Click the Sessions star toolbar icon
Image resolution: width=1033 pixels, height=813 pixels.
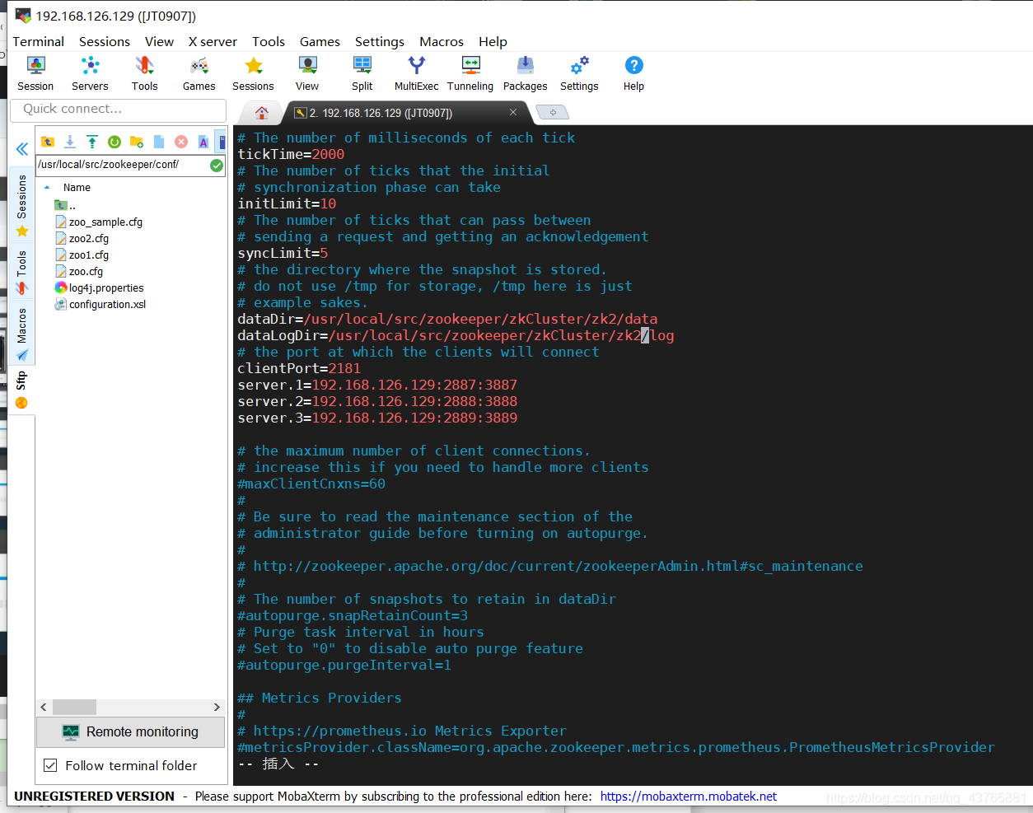253,73
